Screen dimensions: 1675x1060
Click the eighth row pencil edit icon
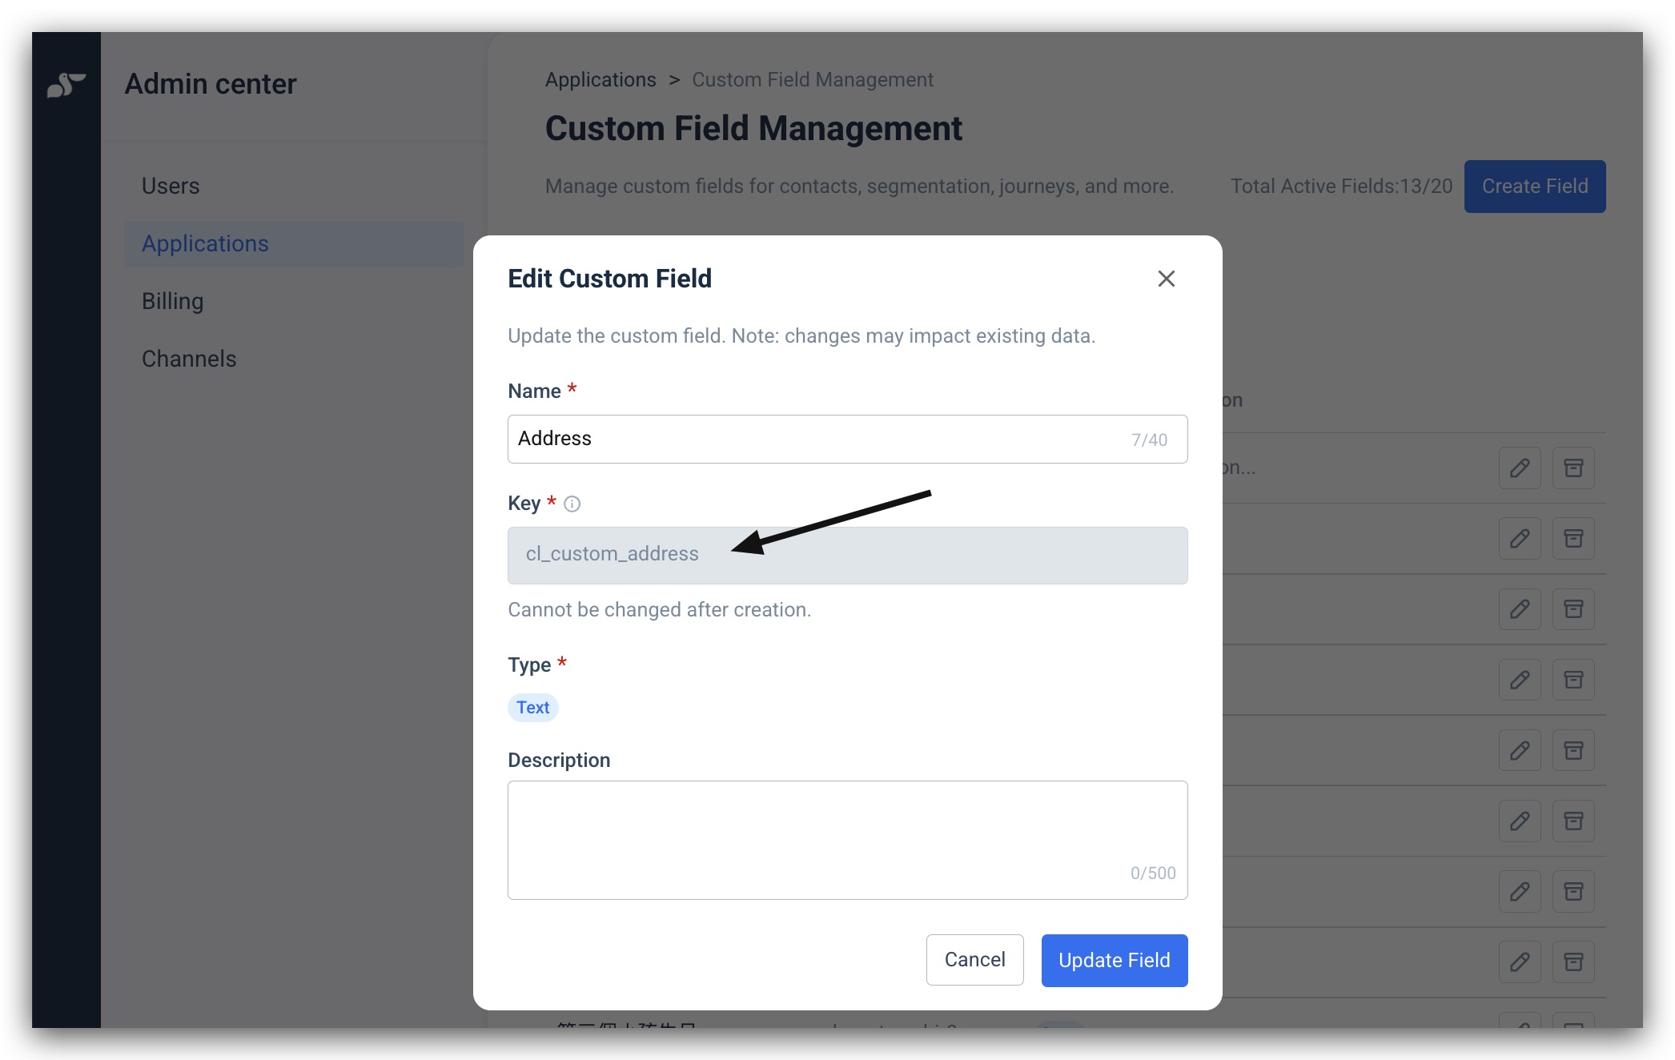[1520, 962]
